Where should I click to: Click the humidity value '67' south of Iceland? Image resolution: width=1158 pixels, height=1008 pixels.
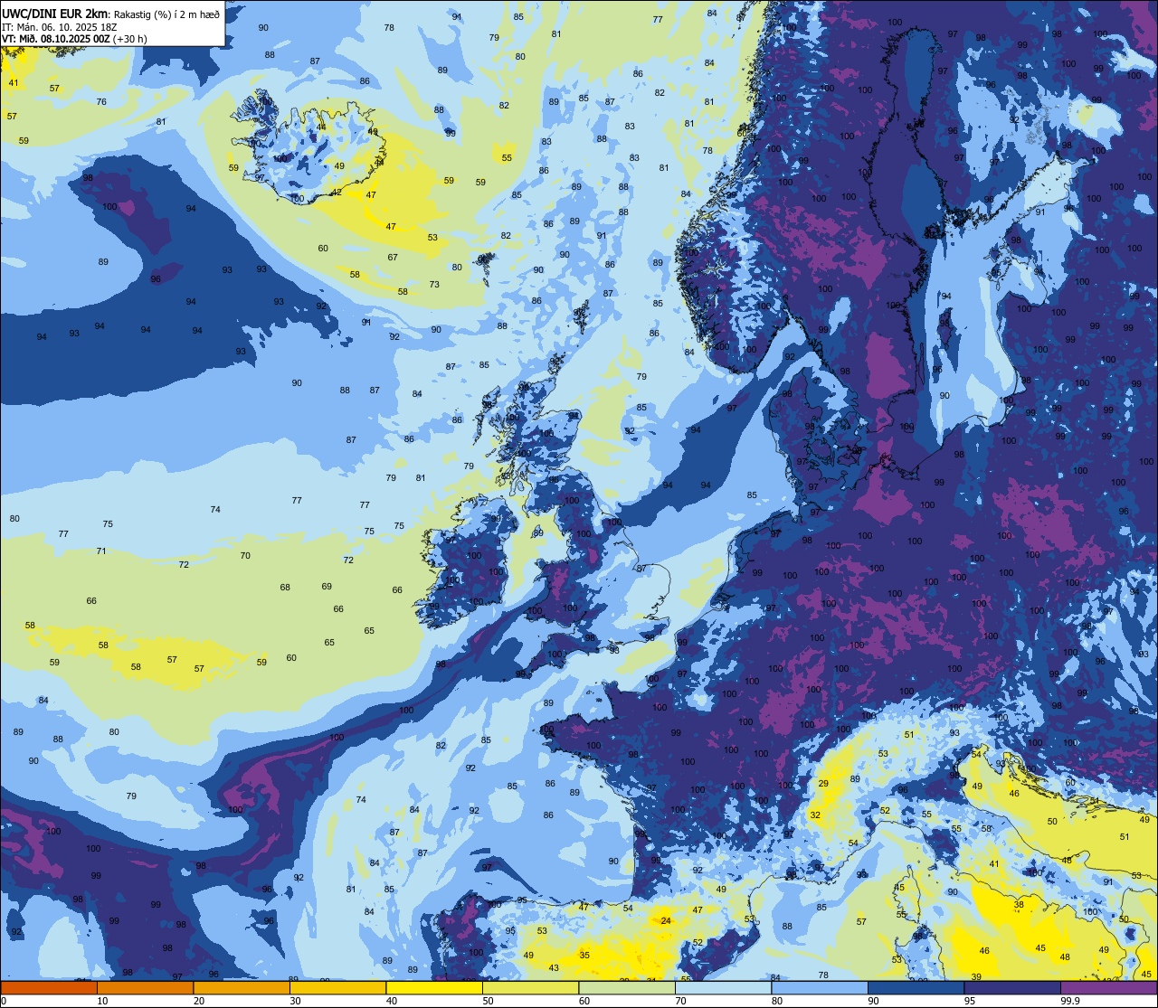tap(393, 258)
